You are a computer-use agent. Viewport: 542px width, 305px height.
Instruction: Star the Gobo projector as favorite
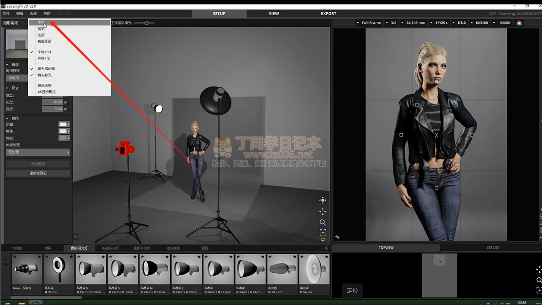pos(39,257)
